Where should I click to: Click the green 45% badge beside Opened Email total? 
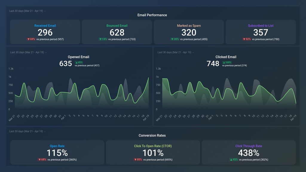click(78, 62)
